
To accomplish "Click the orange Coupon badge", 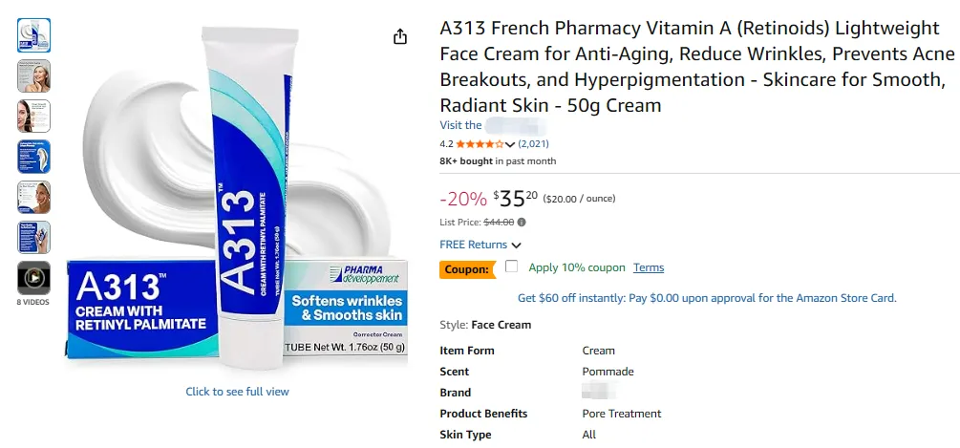I will pyautogui.click(x=467, y=269).
